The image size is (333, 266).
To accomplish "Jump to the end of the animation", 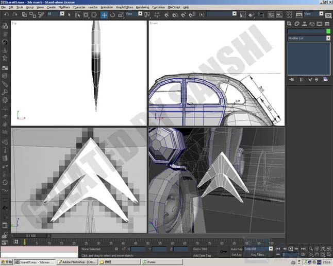I will [304, 249].
